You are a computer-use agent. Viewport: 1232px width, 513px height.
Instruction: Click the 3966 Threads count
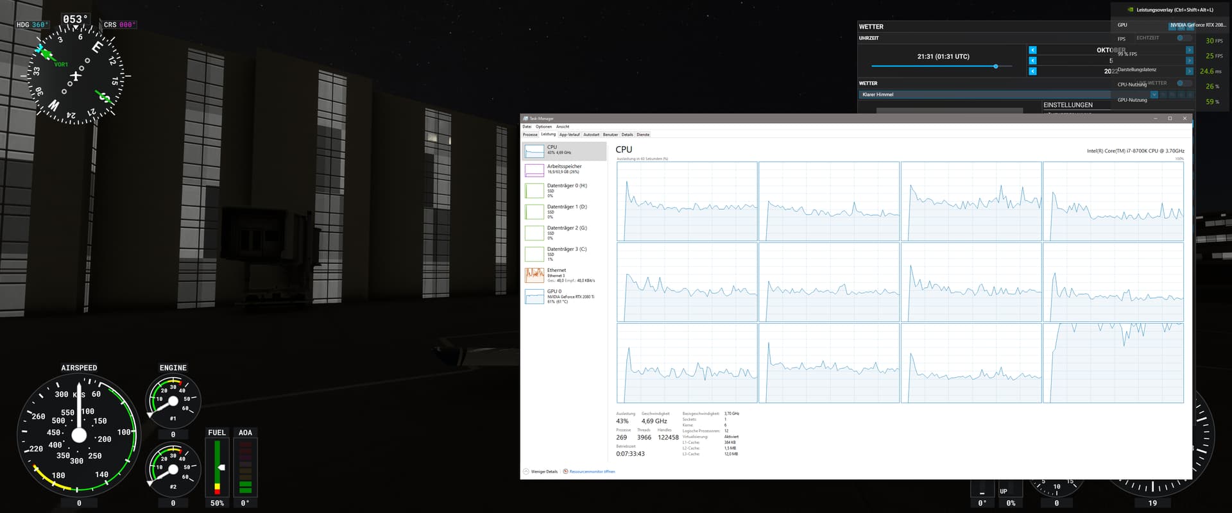pyautogui.click(x=644, y=437)
